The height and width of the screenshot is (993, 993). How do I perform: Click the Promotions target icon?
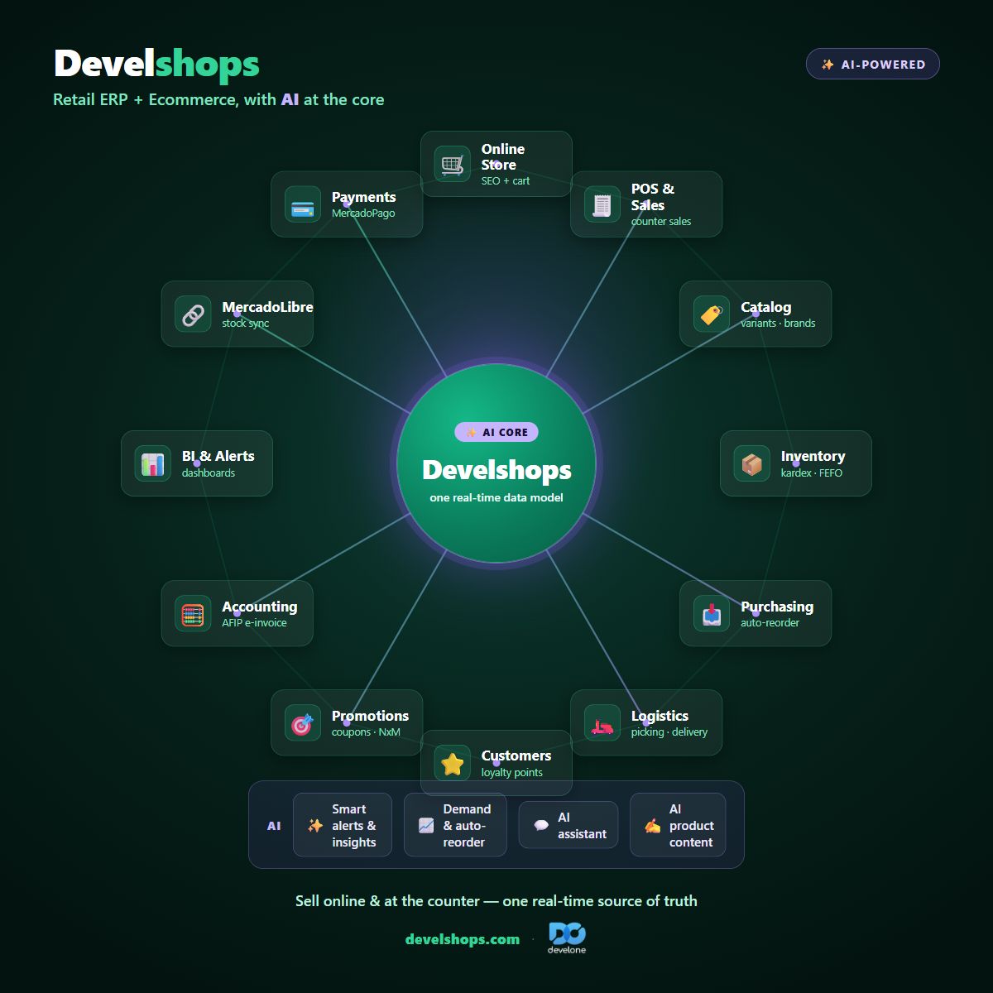(x=302, y=723)
